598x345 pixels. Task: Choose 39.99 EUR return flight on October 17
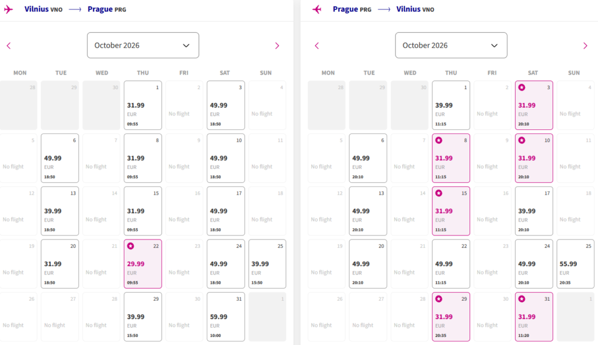[x=534, y=211]
